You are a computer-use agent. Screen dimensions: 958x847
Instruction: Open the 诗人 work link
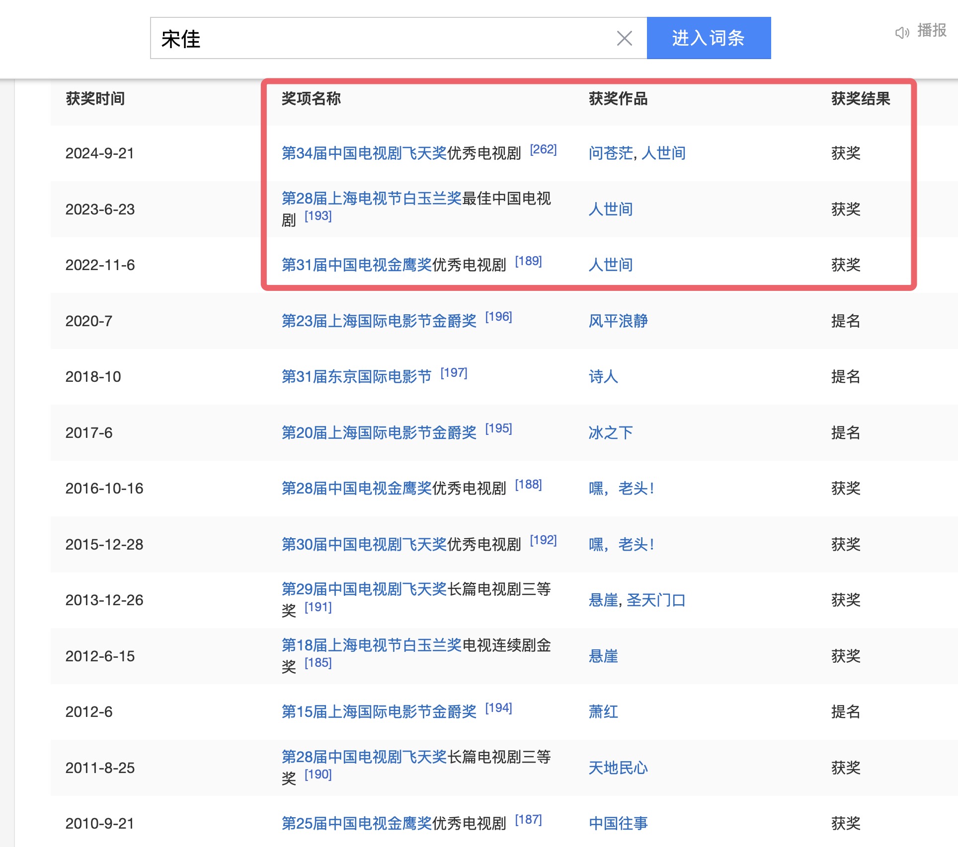tap(603, 377)
